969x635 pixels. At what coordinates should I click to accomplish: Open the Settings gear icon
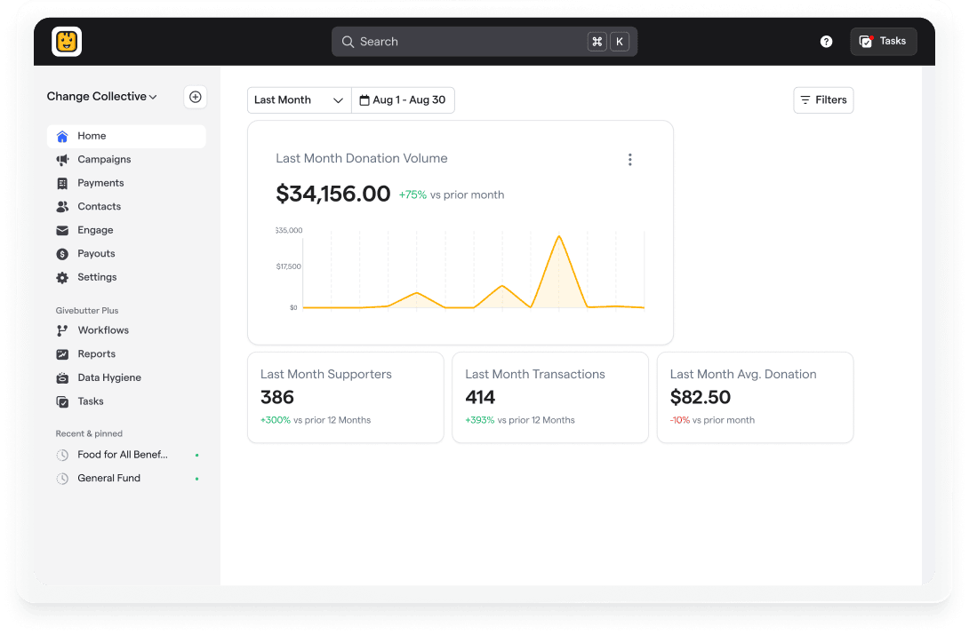click(x=62, y=277)
